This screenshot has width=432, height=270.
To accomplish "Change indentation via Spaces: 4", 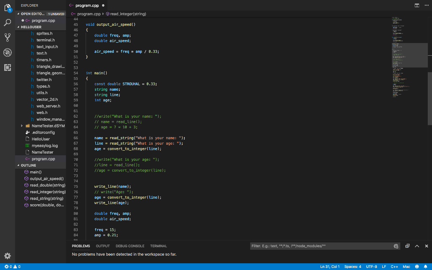I will (352, 266).
